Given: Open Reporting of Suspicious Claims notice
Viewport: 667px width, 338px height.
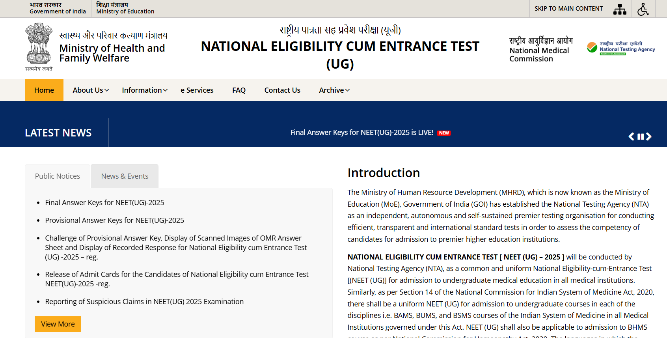Looking at the screenshot, I should (144, 301).
